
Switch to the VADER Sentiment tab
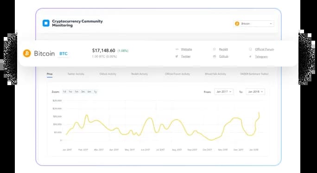coord(254,74)
